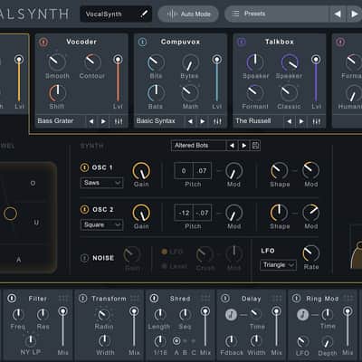This screenshot has width=362, height=362.
Task: Go to the previous global preset
Action: 338,14
